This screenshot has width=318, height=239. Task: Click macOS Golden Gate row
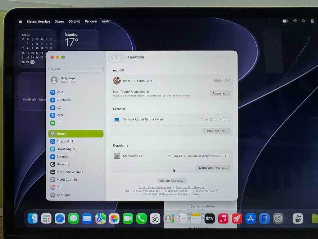pyautogui.click(x=171, y=81)
